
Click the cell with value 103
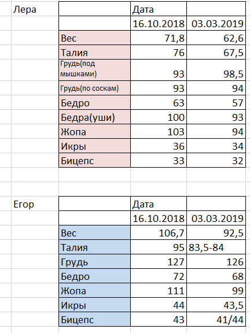pos(159,131)
